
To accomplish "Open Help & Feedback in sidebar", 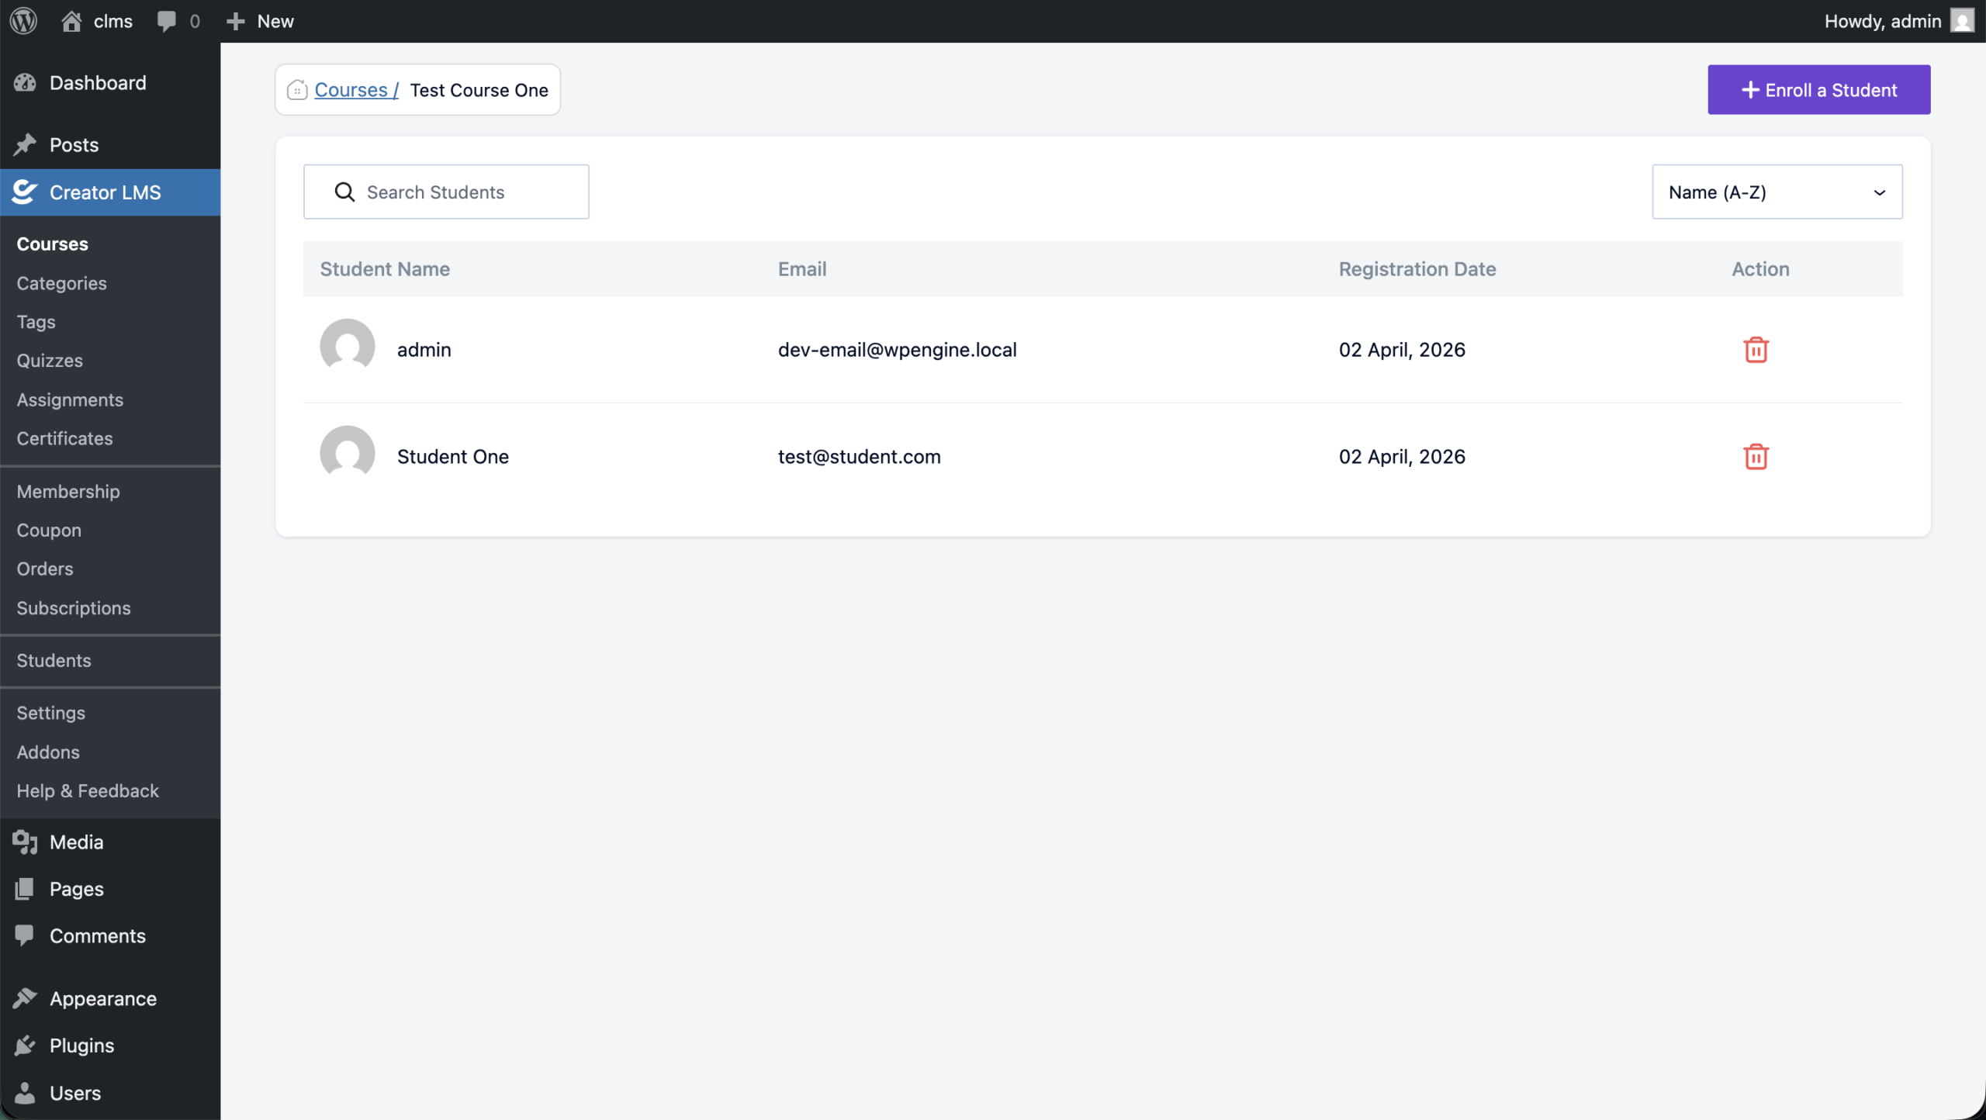I will (87, 790).
